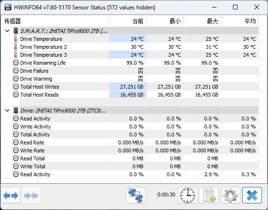Close sensors with the blue X button

(252, 195)
